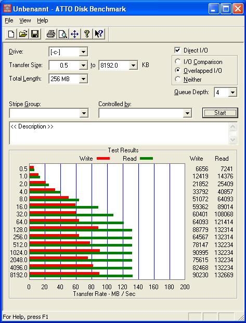Click the window resize grip at bottom corner
The image size is (246, 323).
click(240, 317)
